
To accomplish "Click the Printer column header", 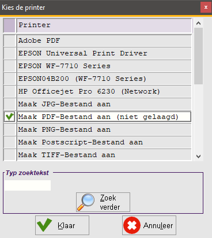I will coord(104,25).
